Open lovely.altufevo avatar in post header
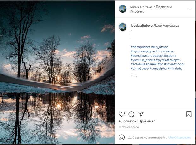The width and height of the screenshot is (196, 145). (123, 9)
